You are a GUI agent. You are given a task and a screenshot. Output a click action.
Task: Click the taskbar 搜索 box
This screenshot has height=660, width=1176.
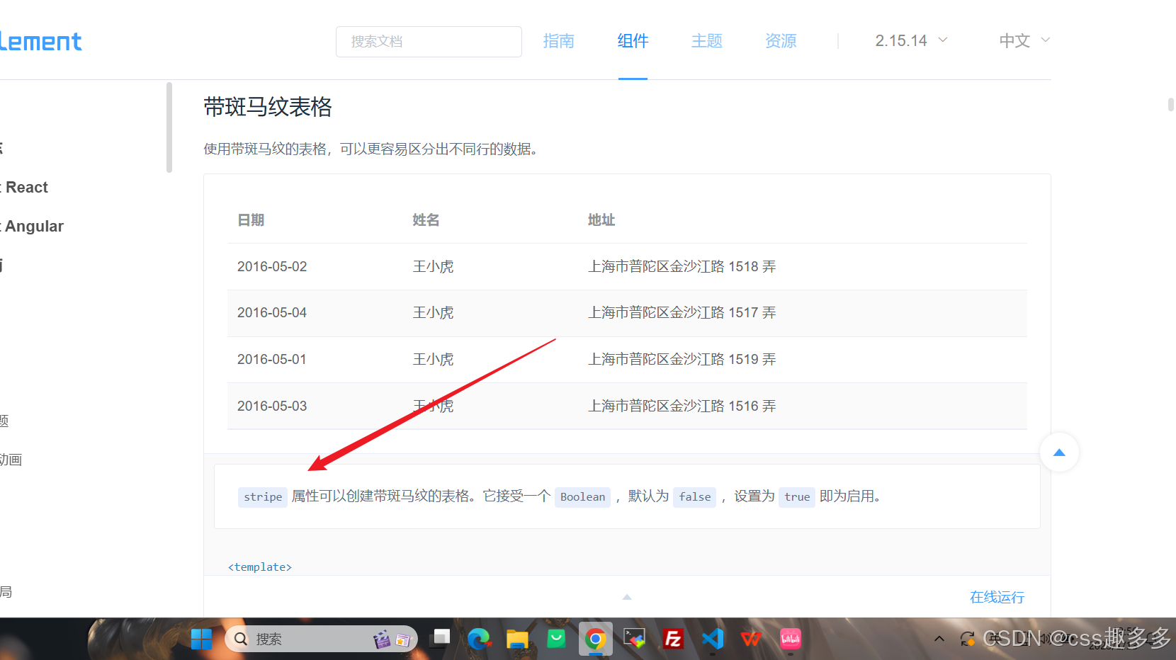[321, 639]
